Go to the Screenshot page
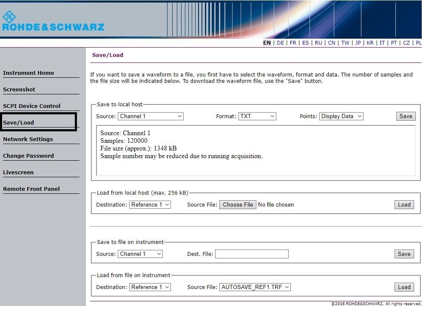 click(x=19, y=90)
